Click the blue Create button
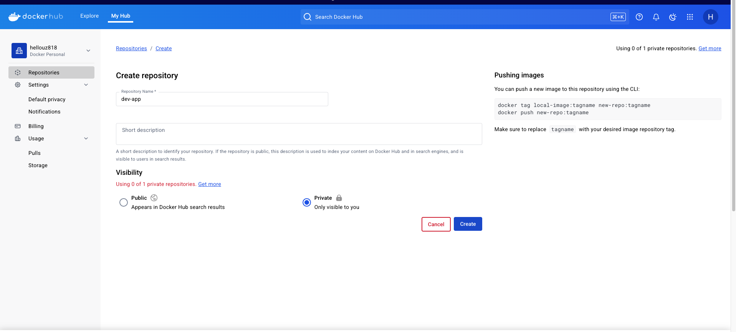 (468, 224)
